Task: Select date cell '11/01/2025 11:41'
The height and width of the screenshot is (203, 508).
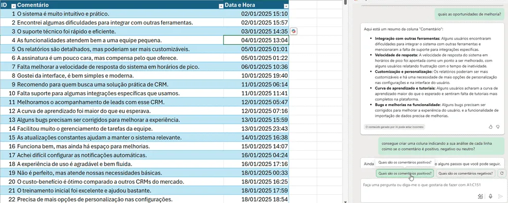Action: point(256,93)
